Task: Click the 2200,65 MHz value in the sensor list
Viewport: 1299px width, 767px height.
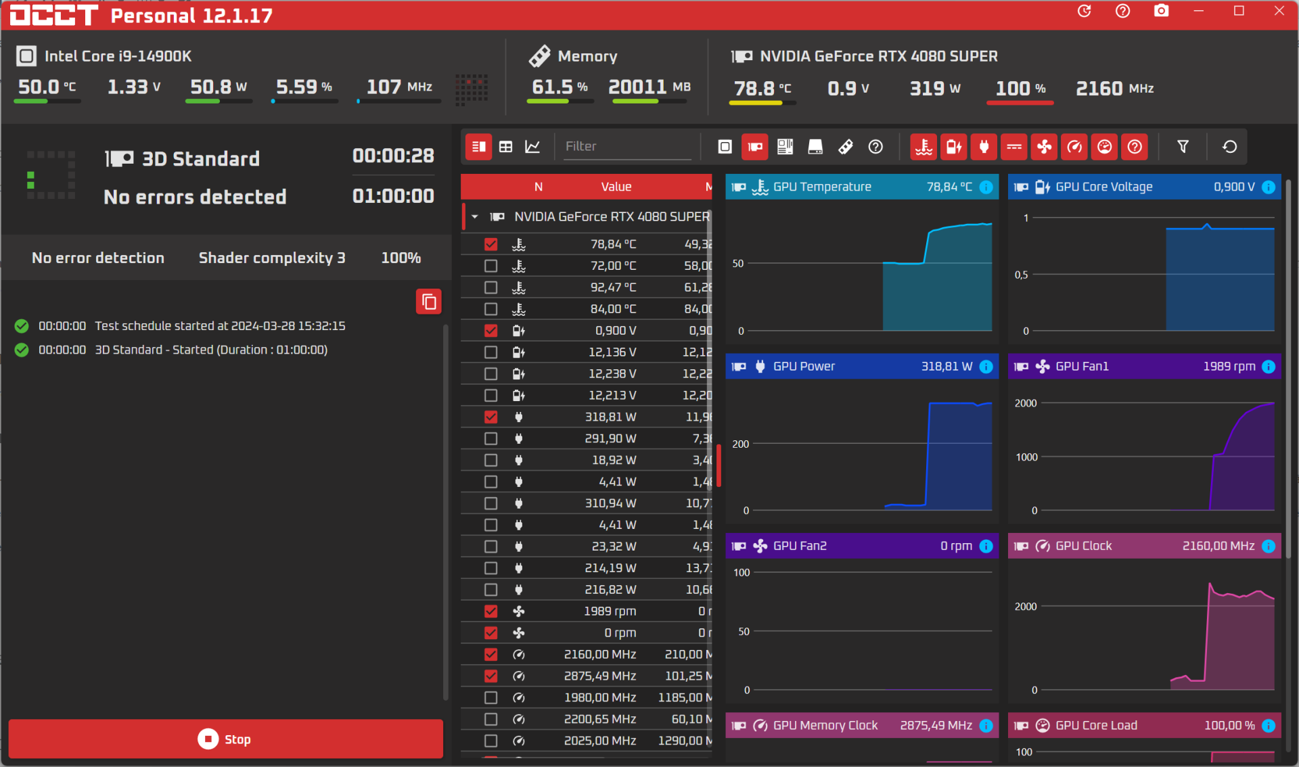Action: click(x=600, y=720)
